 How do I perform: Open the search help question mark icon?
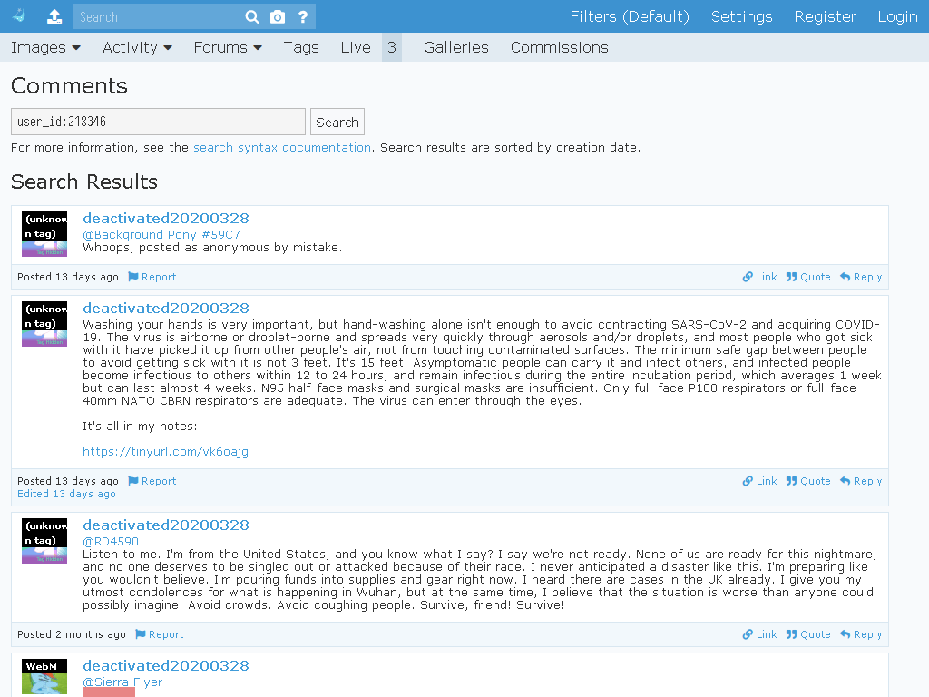303,16
